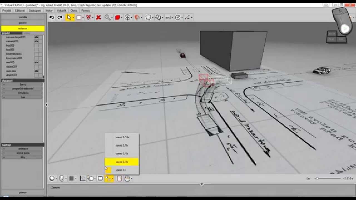Delete selection with the red X icon

click(x=98, y=17)
